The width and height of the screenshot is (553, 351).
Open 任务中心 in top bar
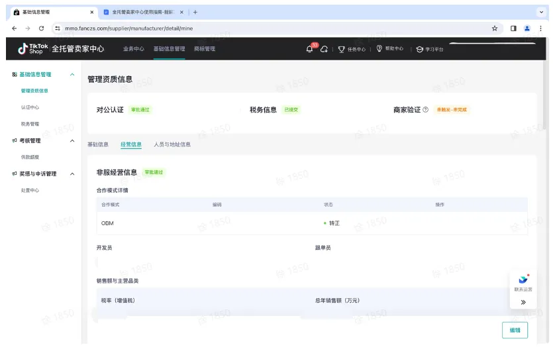tap(352, 50)
